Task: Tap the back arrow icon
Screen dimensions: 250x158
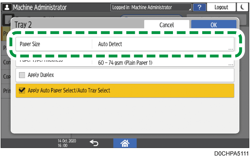Action: (94, 143)
